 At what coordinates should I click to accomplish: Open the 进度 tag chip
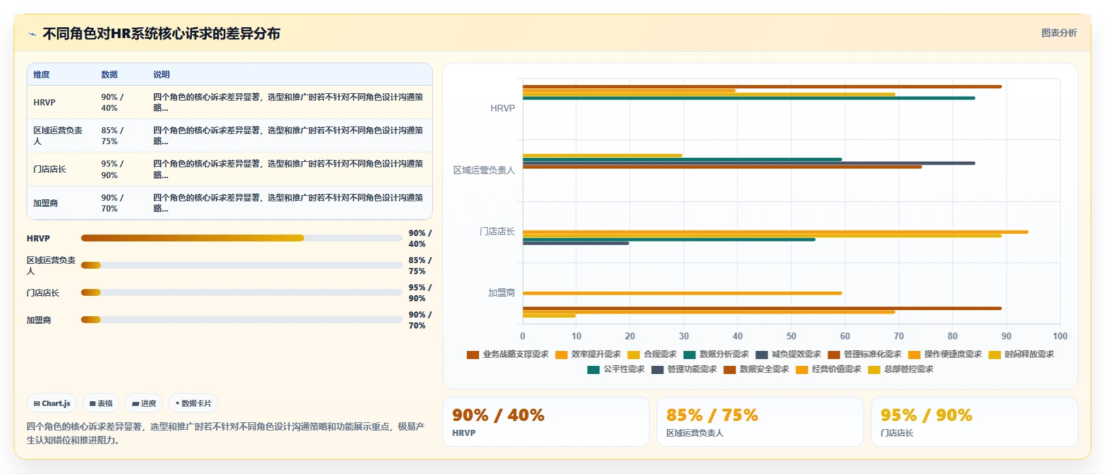pyautogui.click(x=144, y=403)
